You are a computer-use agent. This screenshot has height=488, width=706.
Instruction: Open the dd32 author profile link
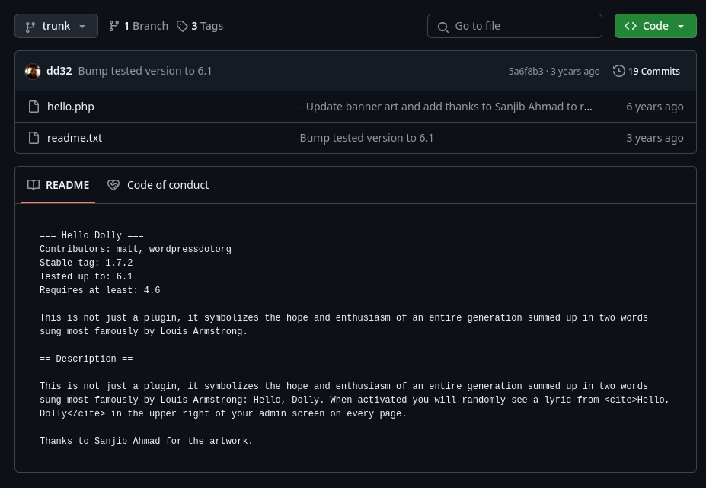coord(59,71)
